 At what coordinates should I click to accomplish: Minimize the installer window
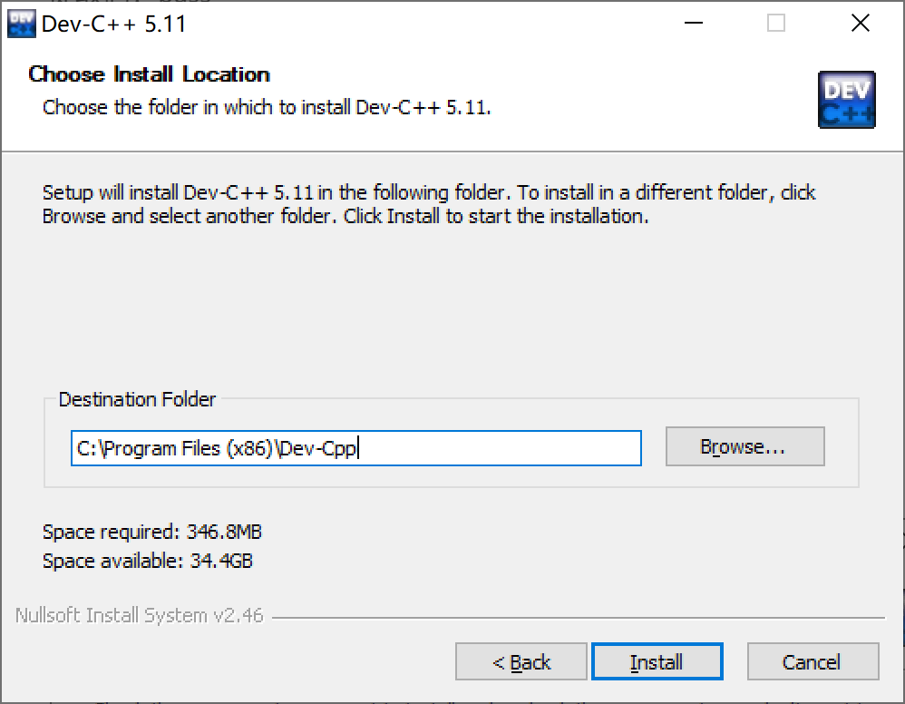[x=693, y=24]
